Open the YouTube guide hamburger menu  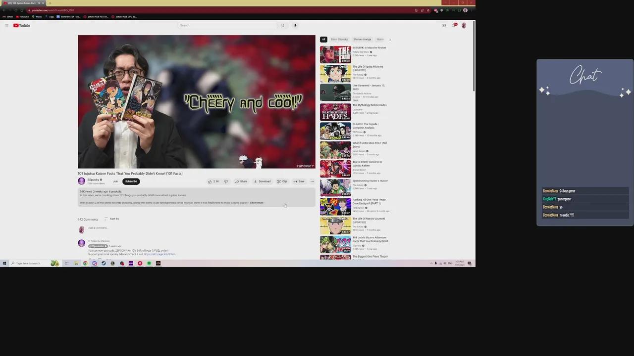tap(6, 25)
